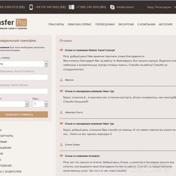Screen dimensions: 176x176
Task: Click speech bubble icon for Almitrus Travel Concept review
Action: tap(61, 50)
